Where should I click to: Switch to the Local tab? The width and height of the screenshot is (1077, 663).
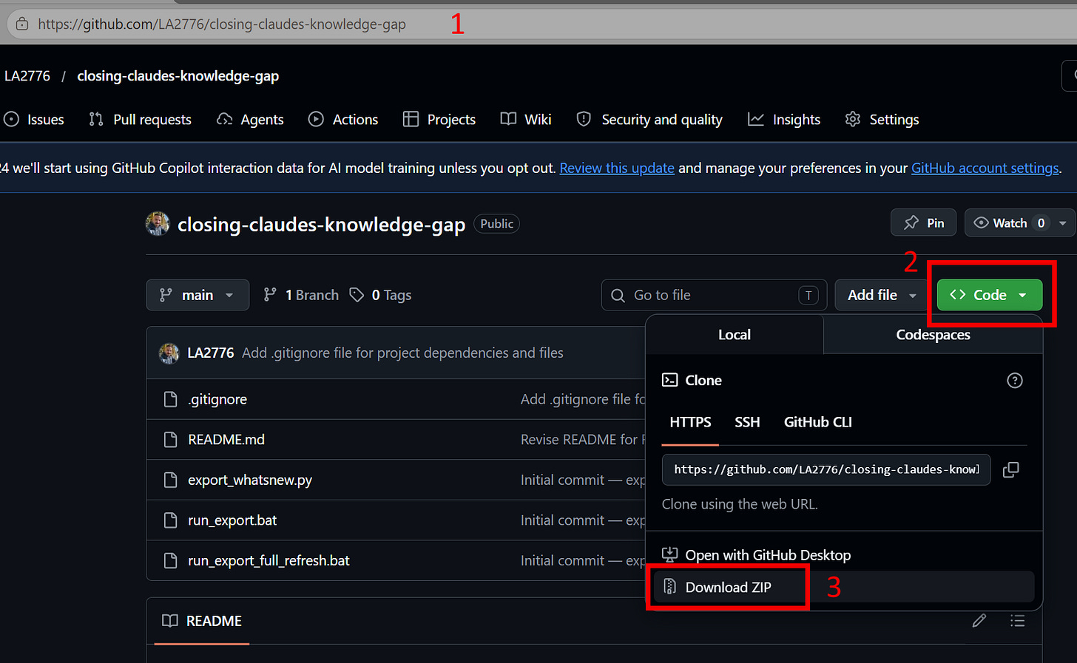(735, 335)
